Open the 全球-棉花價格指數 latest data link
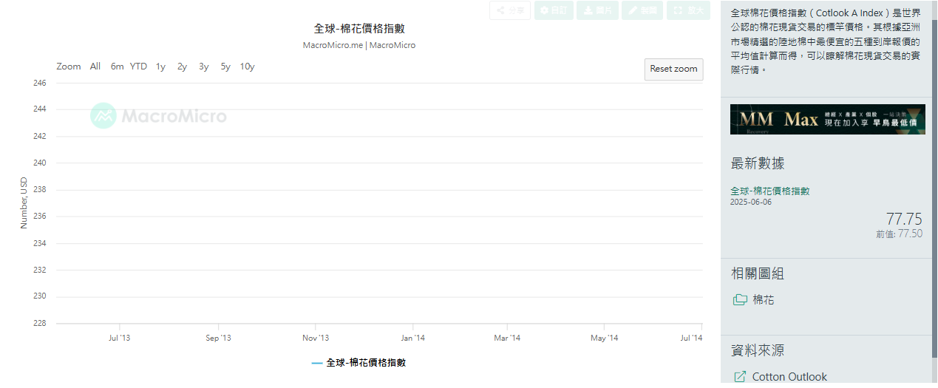Image resolution: width=938 pixels, height=388 pixels. tap(769, 191)
